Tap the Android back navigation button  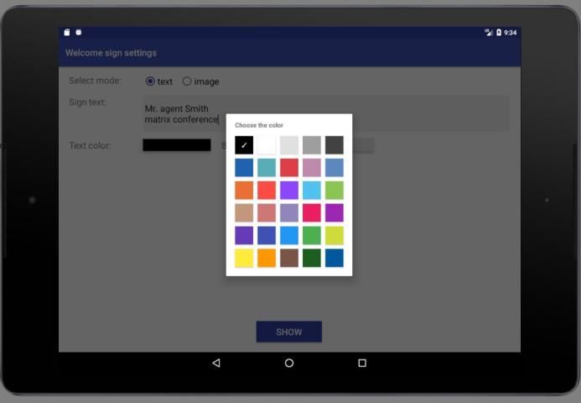click(x=216, y=363)
